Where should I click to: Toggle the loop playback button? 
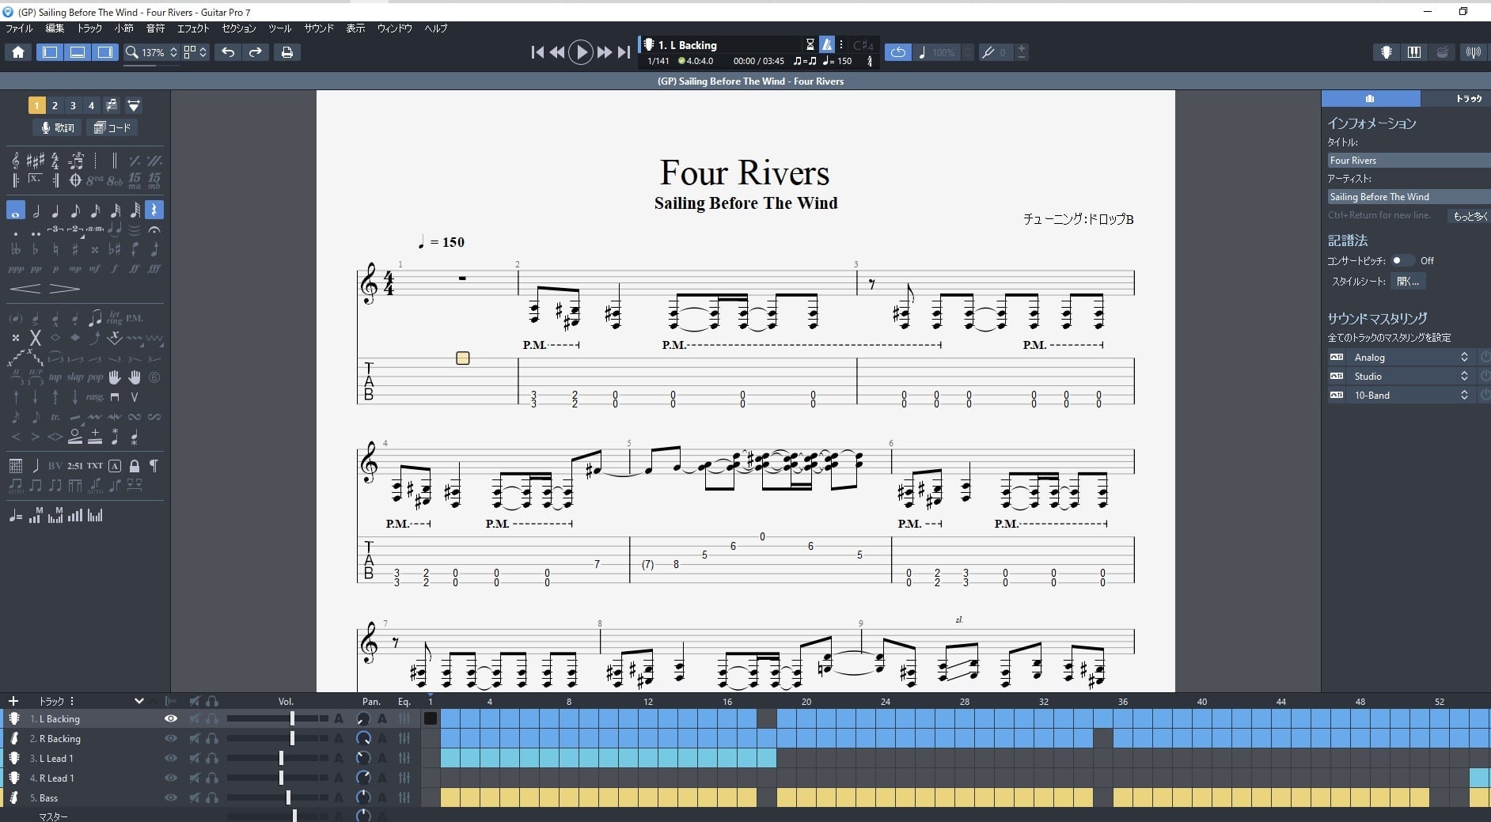click(897, 52)
